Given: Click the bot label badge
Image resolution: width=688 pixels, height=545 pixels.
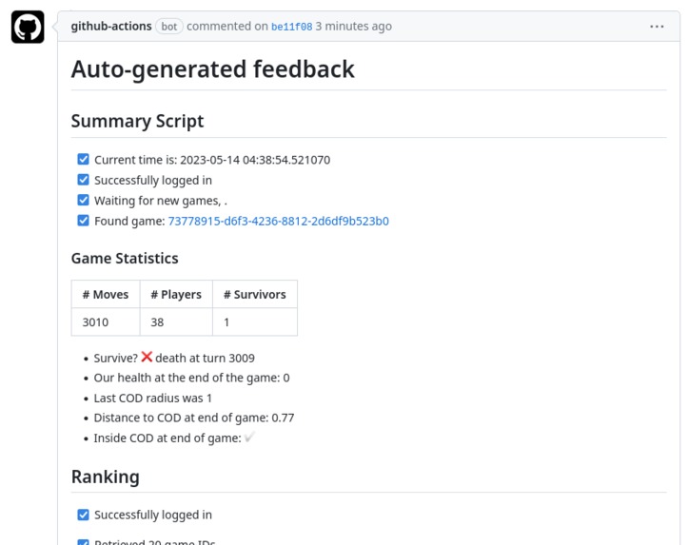Looking at the screenshot, I should point(169,27).
